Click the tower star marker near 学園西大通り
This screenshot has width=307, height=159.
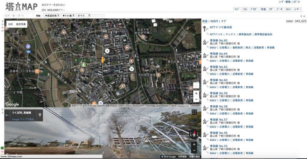coord(49,75)
